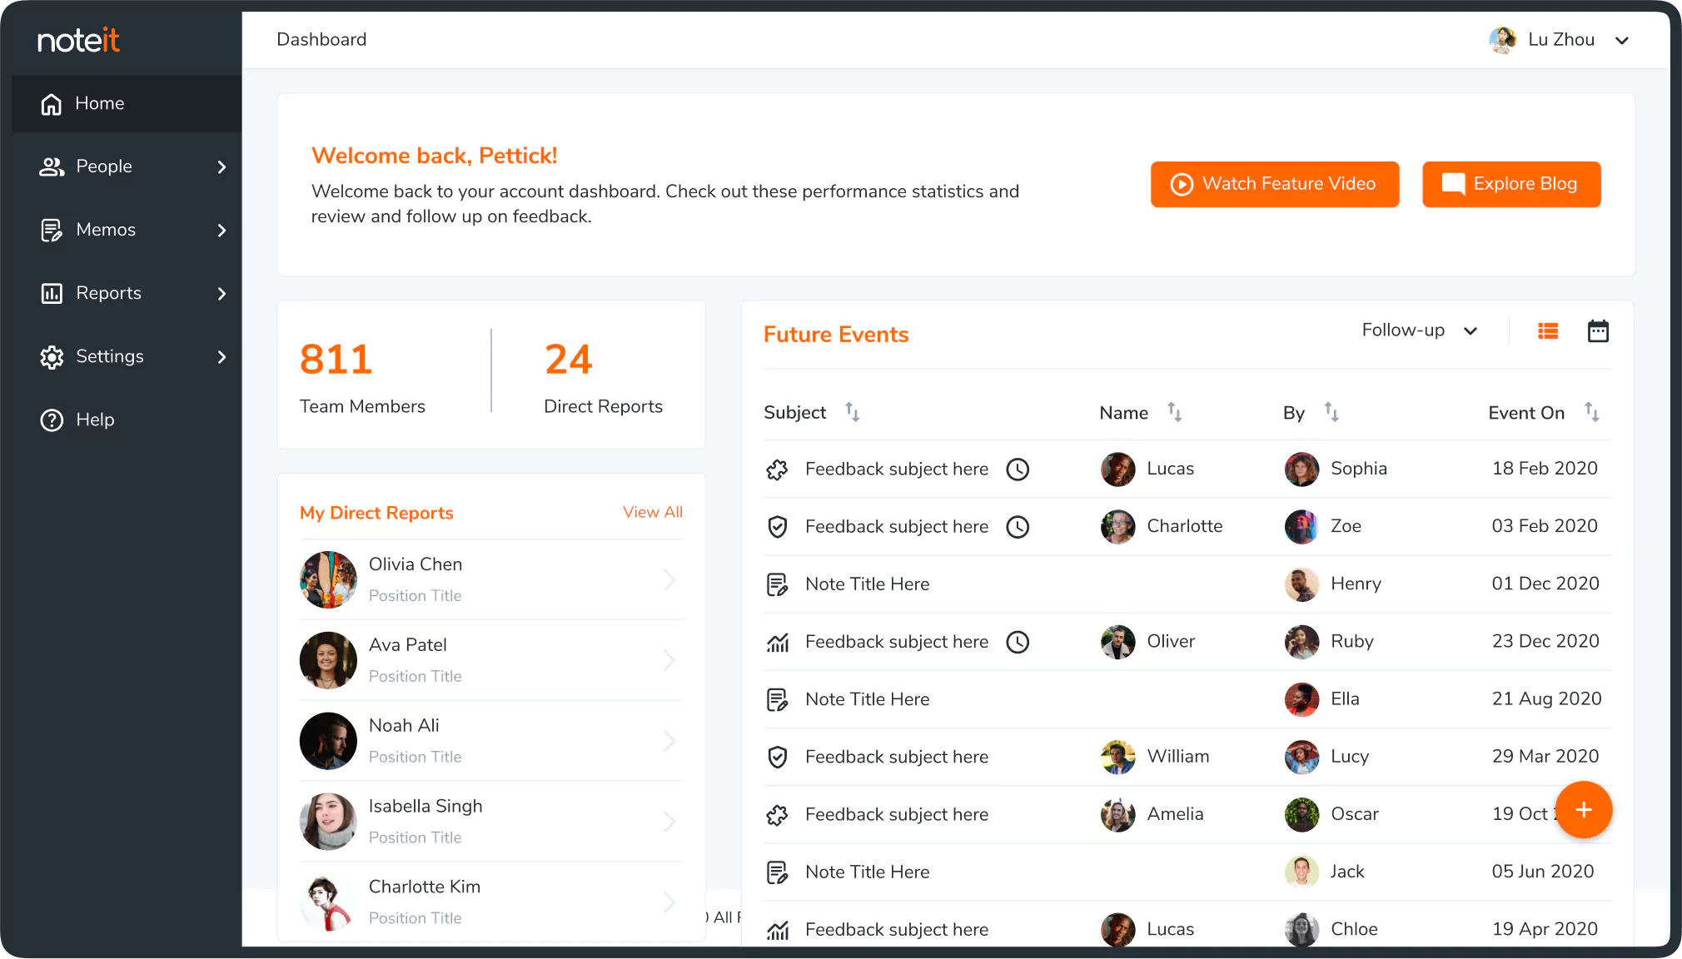Open the Follow-up dropdown

(x=1418, y=330)
